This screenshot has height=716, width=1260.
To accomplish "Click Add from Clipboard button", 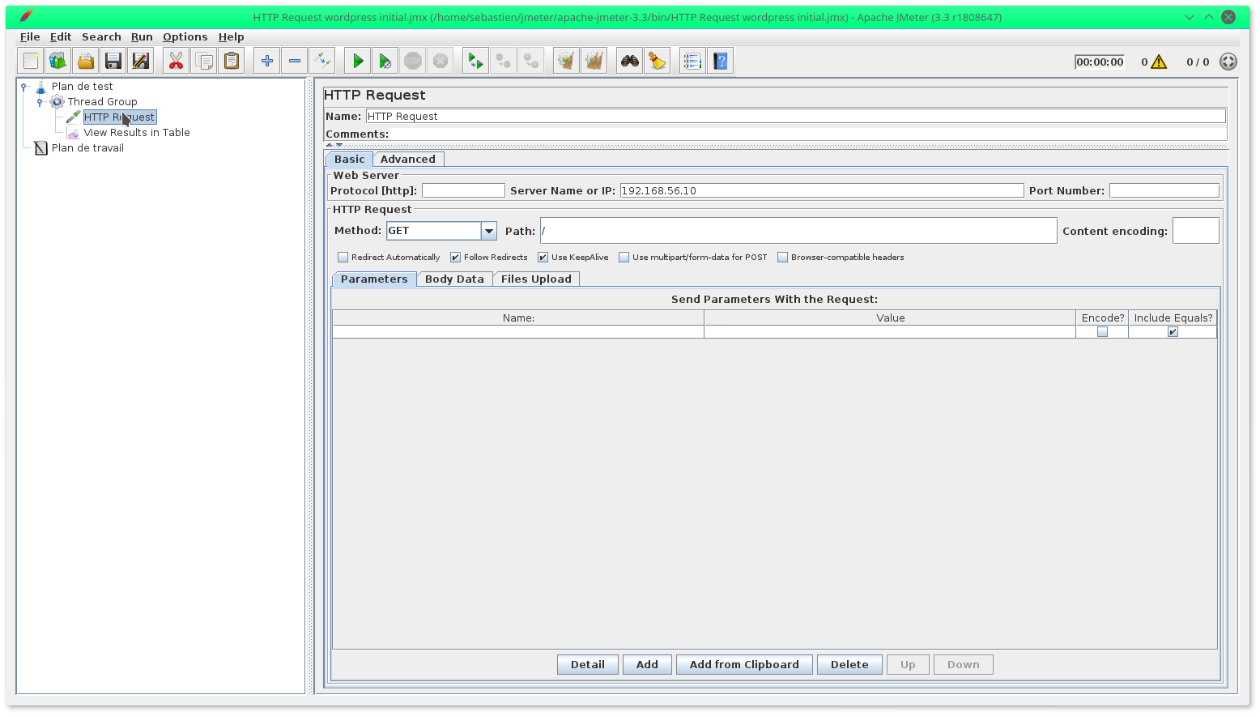I will (x=744, y=665).
